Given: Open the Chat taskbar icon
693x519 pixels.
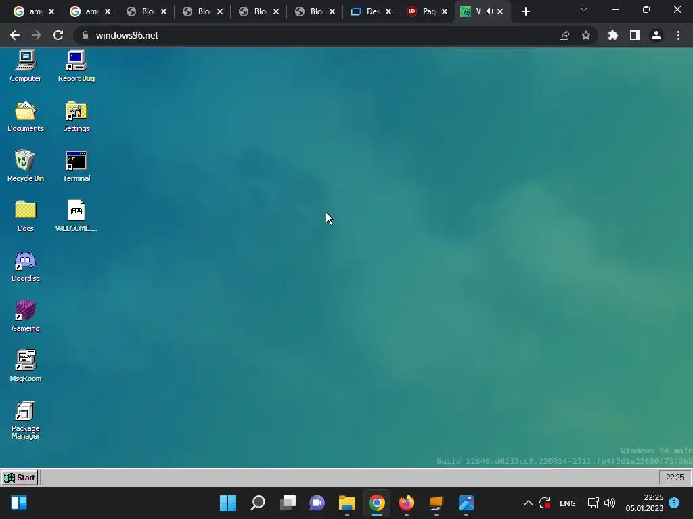Looking at the screenshot, I should [317, 503].
